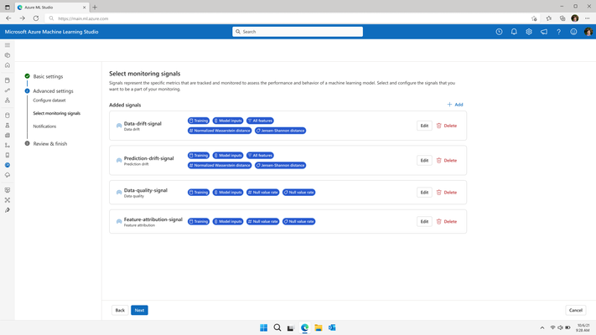This screenshot has width=596, height=335.
Task: Refresh the browser page
Action: [36, 18]
